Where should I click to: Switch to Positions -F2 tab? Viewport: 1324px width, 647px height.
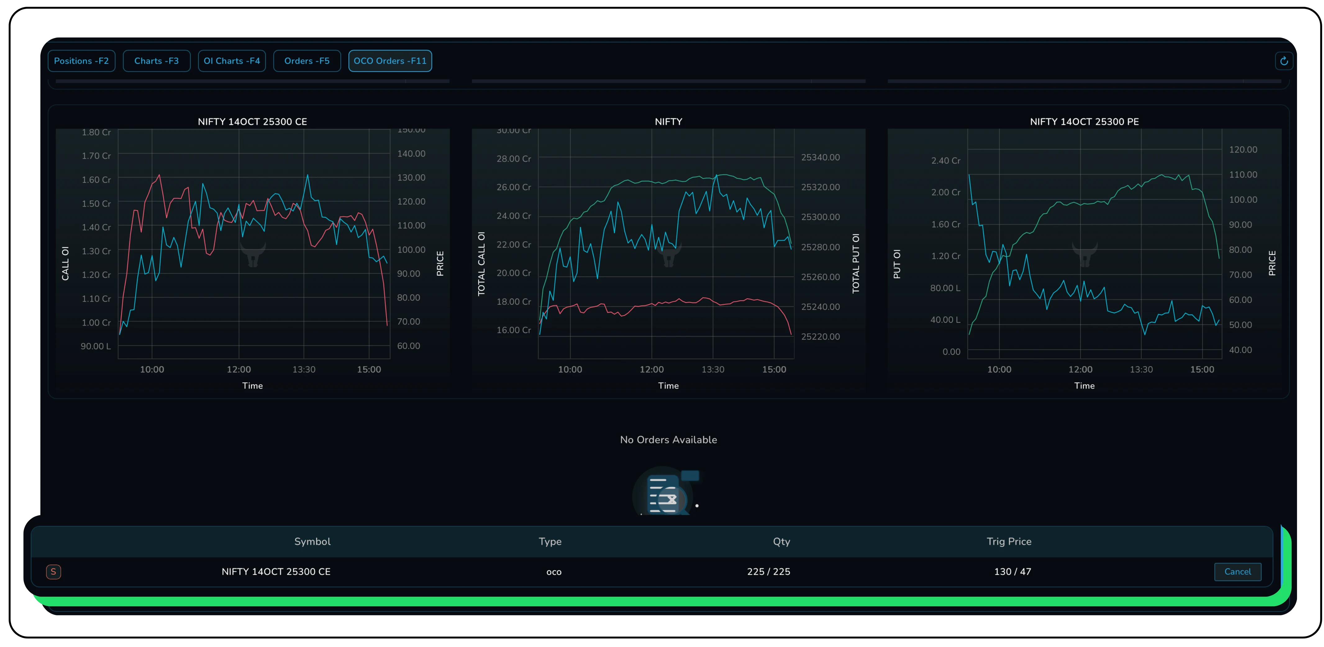point(81,61)
